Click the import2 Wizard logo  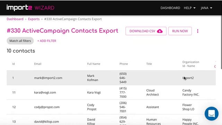tap(30, 8)
